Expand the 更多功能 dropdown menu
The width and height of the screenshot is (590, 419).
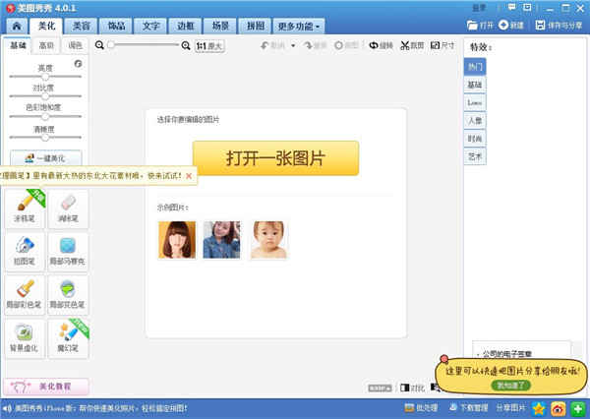click(x=298, y=27)
